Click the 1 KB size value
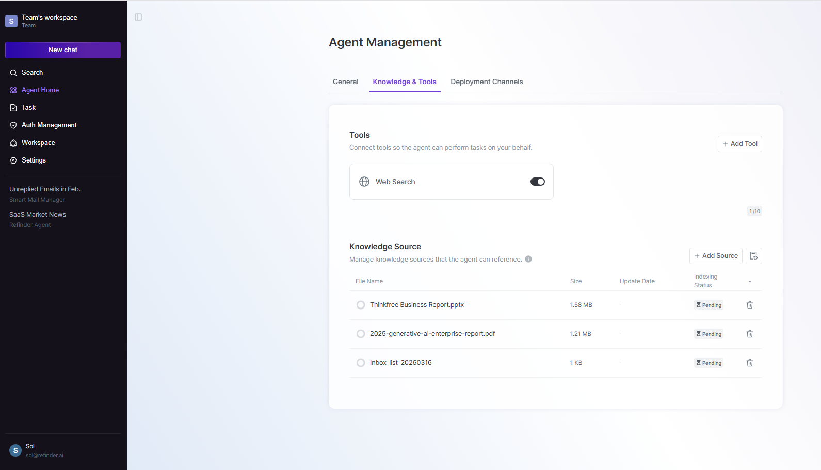821x470 pixels. (576, 363)
